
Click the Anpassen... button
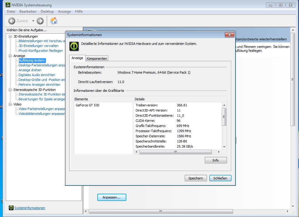112,197
